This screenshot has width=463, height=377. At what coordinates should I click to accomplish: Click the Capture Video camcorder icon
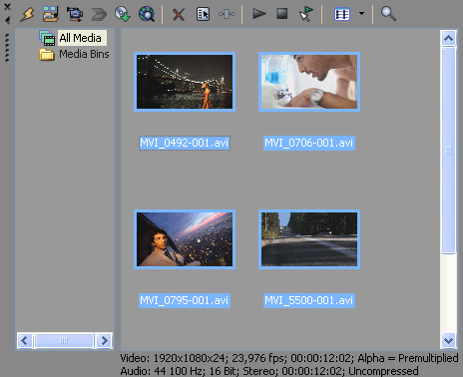click(x=75, y=14)
